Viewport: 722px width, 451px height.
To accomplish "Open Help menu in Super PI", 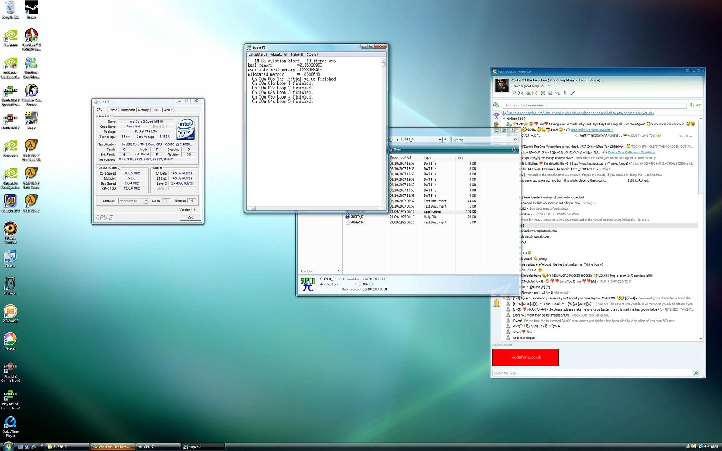I will (x=297, y=54).
